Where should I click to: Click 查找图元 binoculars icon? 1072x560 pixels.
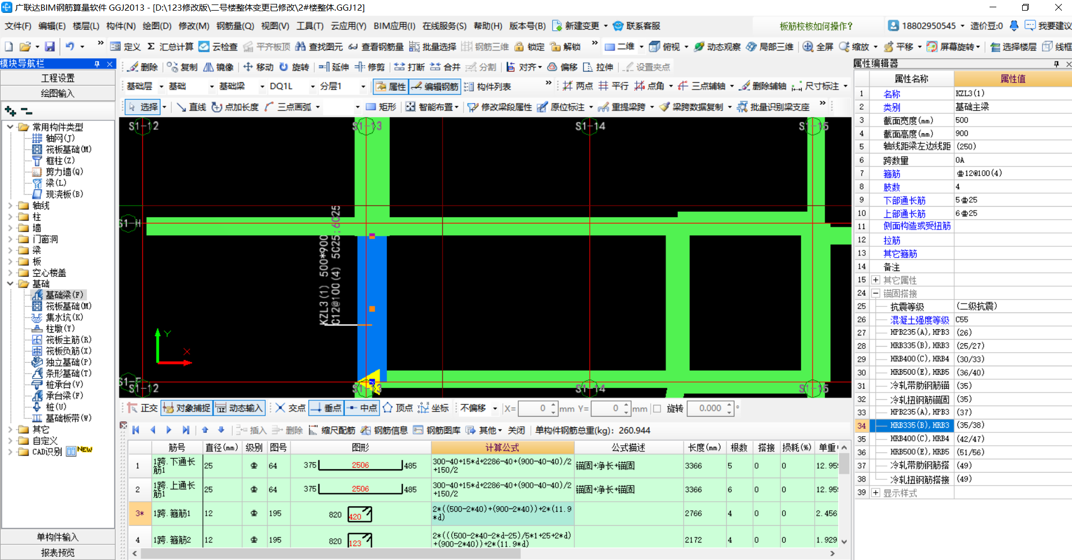(301, 46)
